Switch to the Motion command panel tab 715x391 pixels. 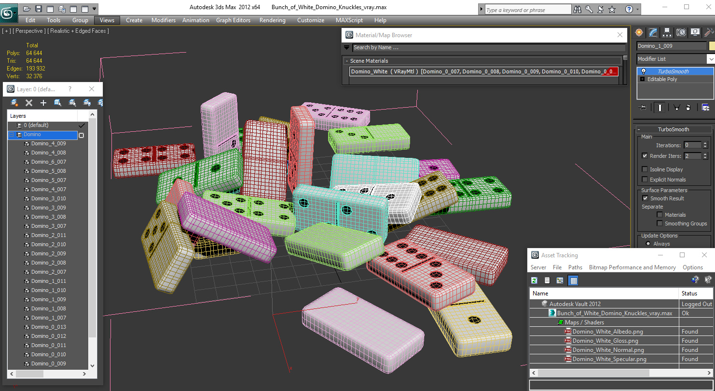pos(681,32)
